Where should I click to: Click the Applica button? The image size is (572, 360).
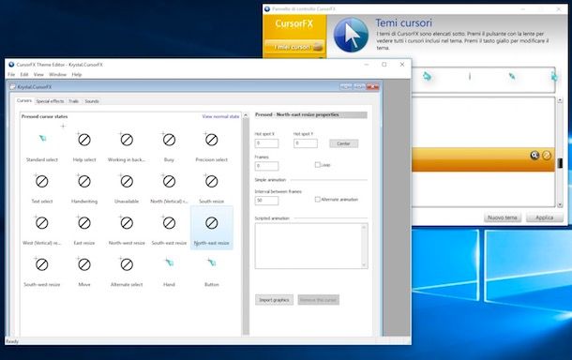click(x=544, y=217)
